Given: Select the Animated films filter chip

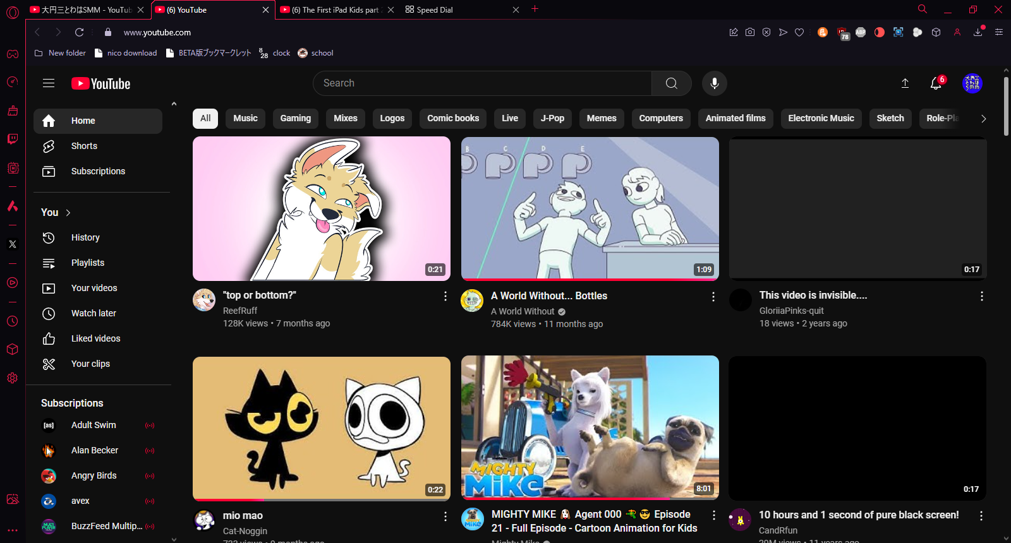Looking at the screenshot, I should 736,118.
